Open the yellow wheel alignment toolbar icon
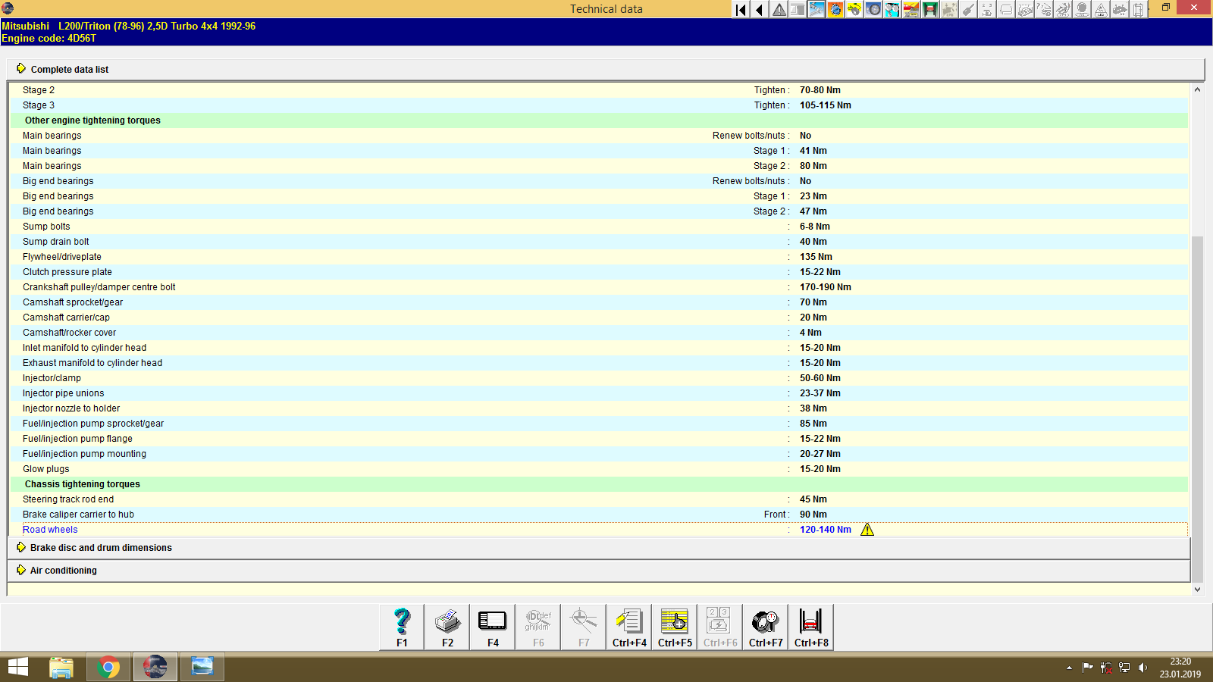 (x=854, y=9)
